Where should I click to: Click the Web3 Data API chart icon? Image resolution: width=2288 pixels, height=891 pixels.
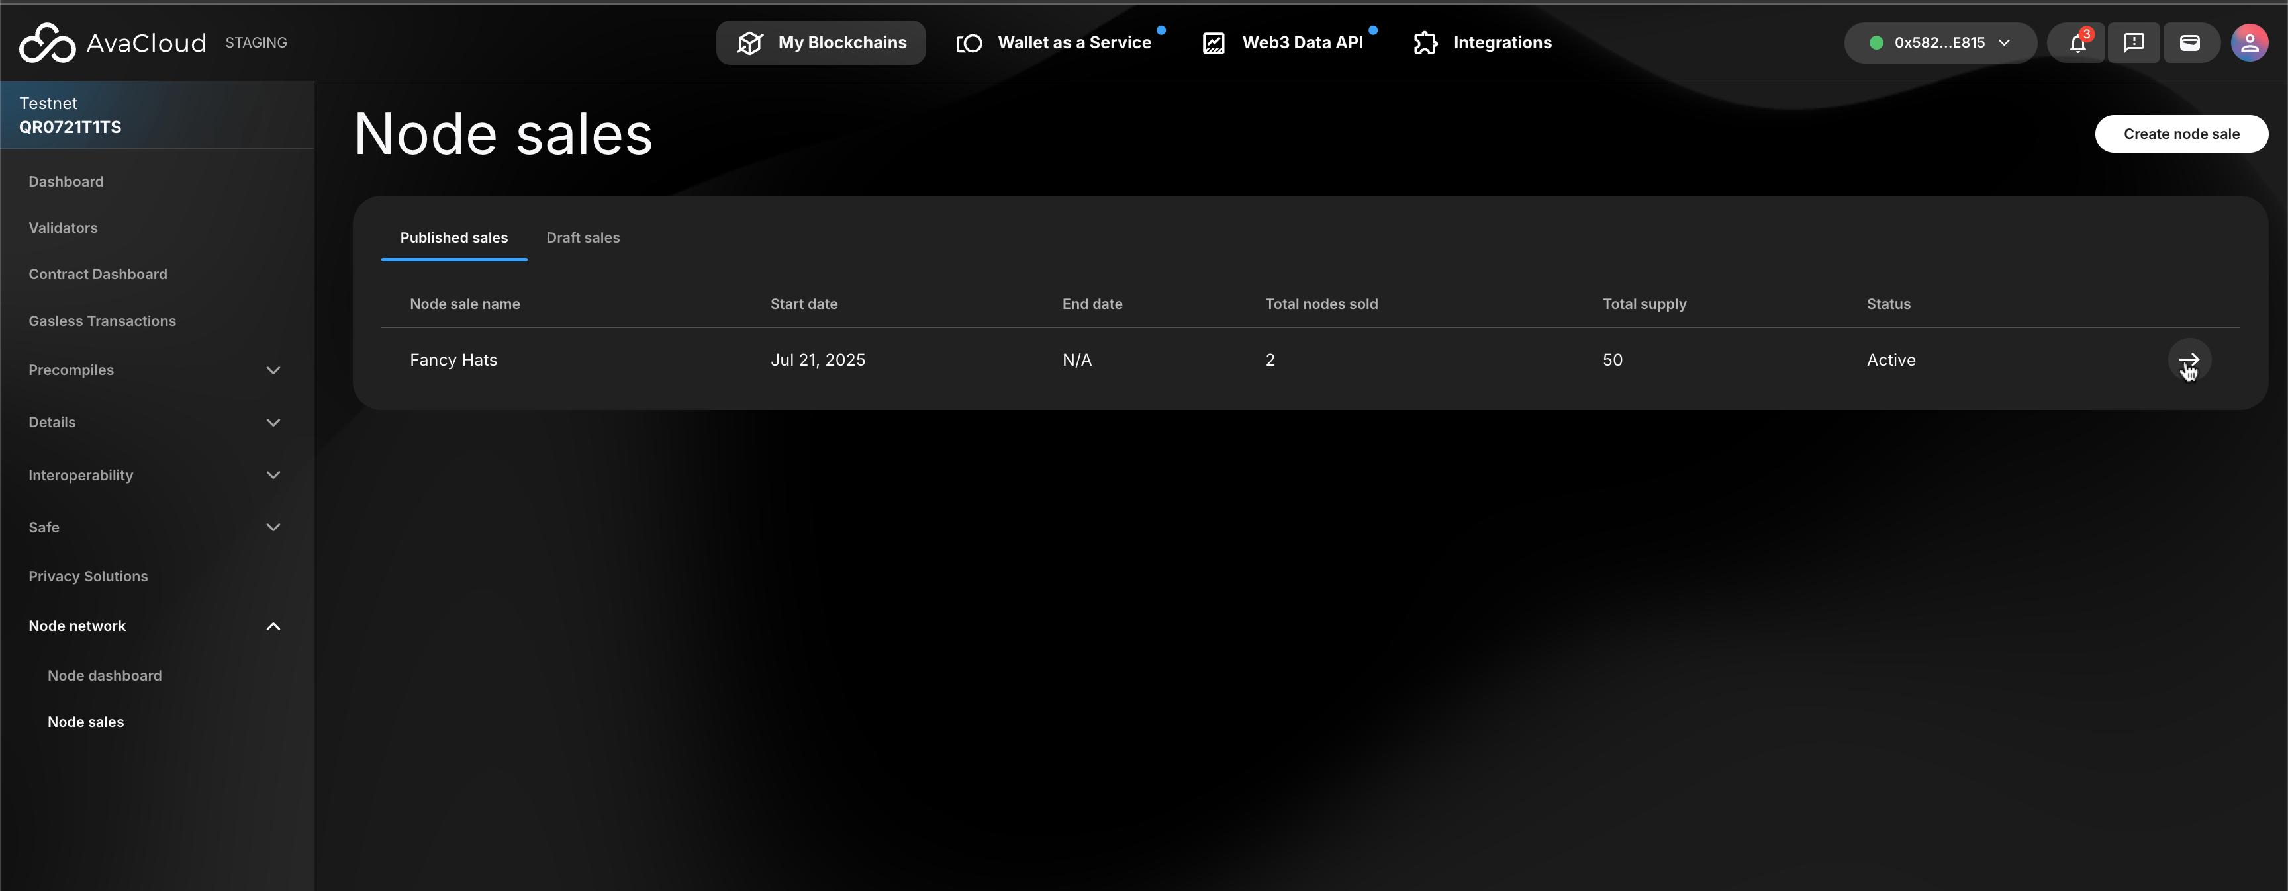tap(1214, 42)
